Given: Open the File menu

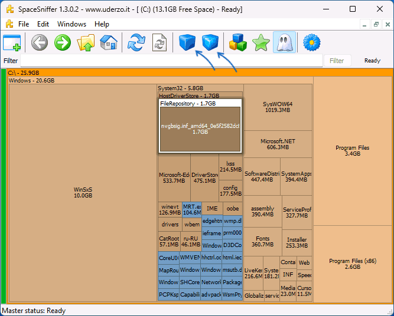Looking at the screenshot, I should click(24, 24).
